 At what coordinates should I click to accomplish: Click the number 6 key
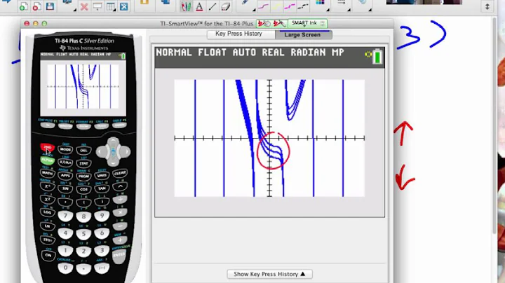pos(102,233)
